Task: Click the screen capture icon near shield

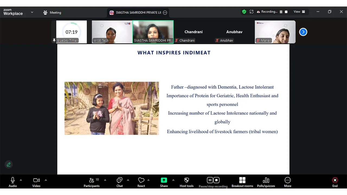Action: 252,12
